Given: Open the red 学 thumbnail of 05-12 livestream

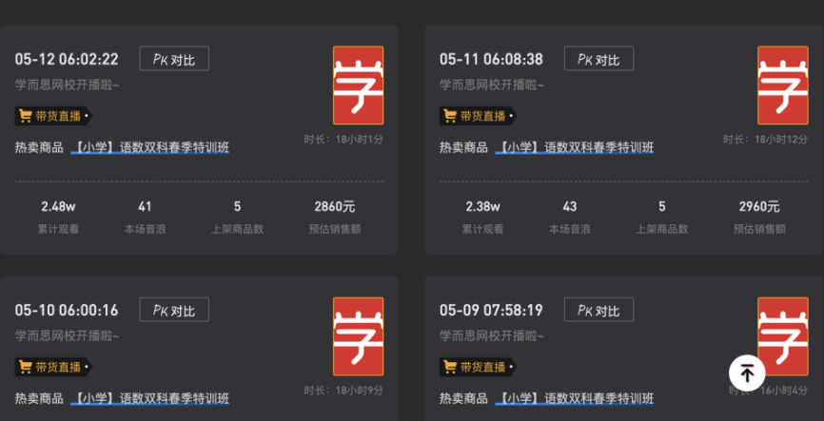Looking at the screenshot, I should 358,86.
